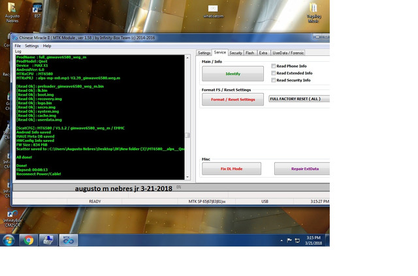Click the log scrollbar thumb
The height and width of the screenshot is (276, 418).
187,135
